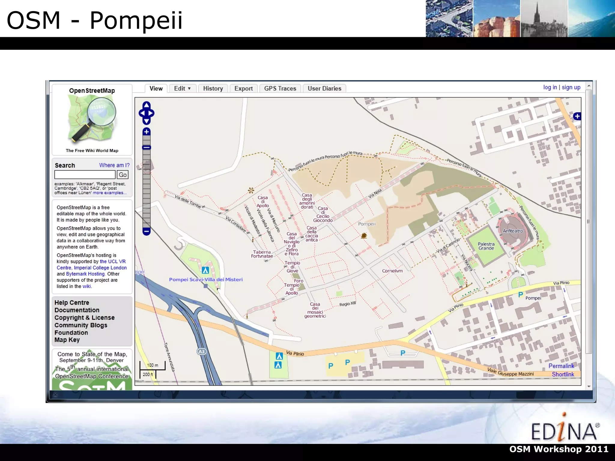
Task: Click the Go search button
Action: [123, 175]
